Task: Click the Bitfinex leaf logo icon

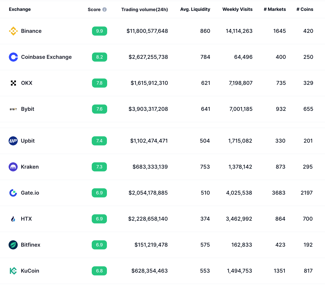Action: 13,245
